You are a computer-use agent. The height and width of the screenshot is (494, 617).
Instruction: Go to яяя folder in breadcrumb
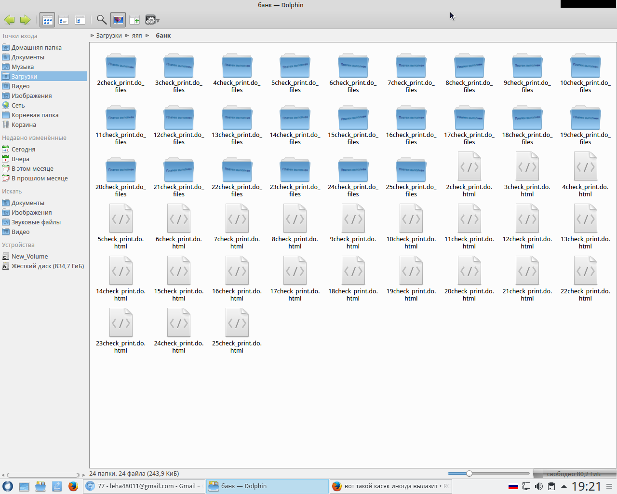(x=137, y=36)
